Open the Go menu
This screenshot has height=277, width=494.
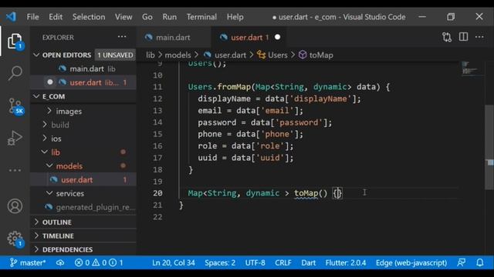(x=147, y=17)
